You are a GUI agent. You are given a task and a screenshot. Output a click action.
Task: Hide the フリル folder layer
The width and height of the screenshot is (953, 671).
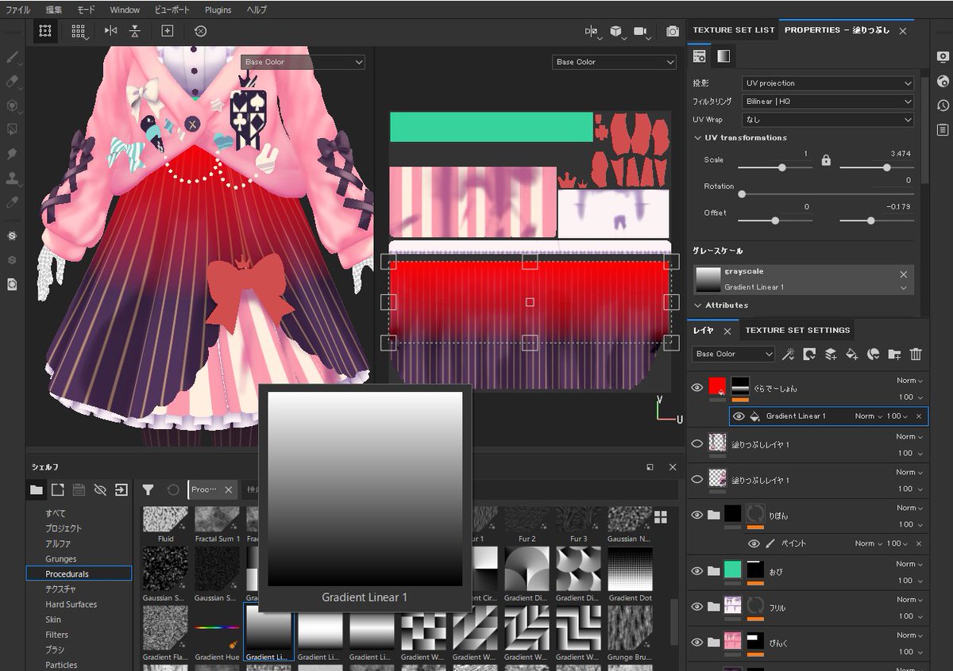[x=697, y=607]
